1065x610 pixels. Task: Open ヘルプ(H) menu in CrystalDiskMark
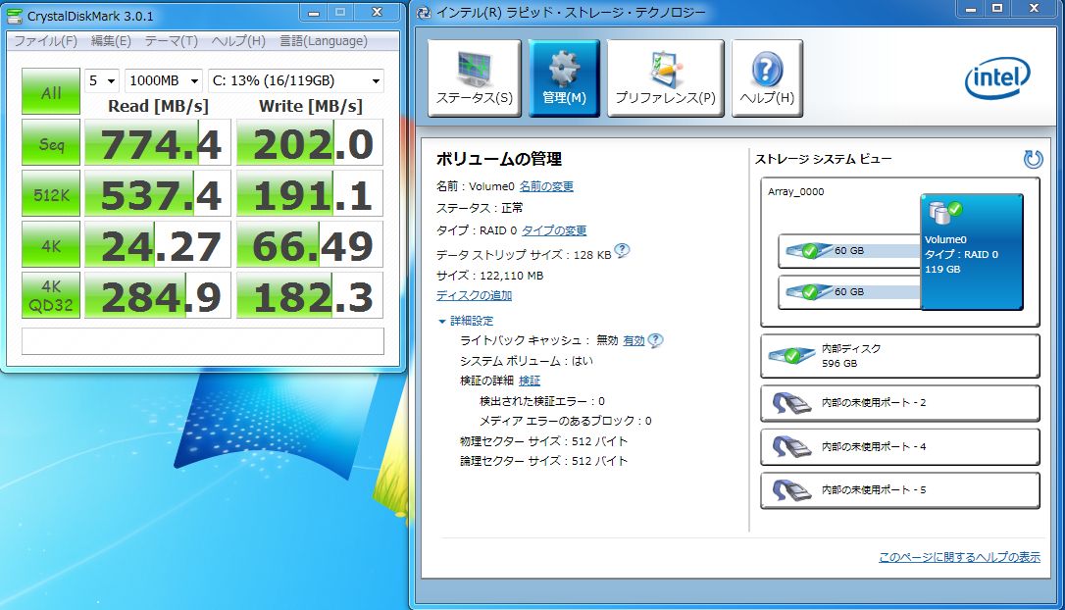click(238, 41)
